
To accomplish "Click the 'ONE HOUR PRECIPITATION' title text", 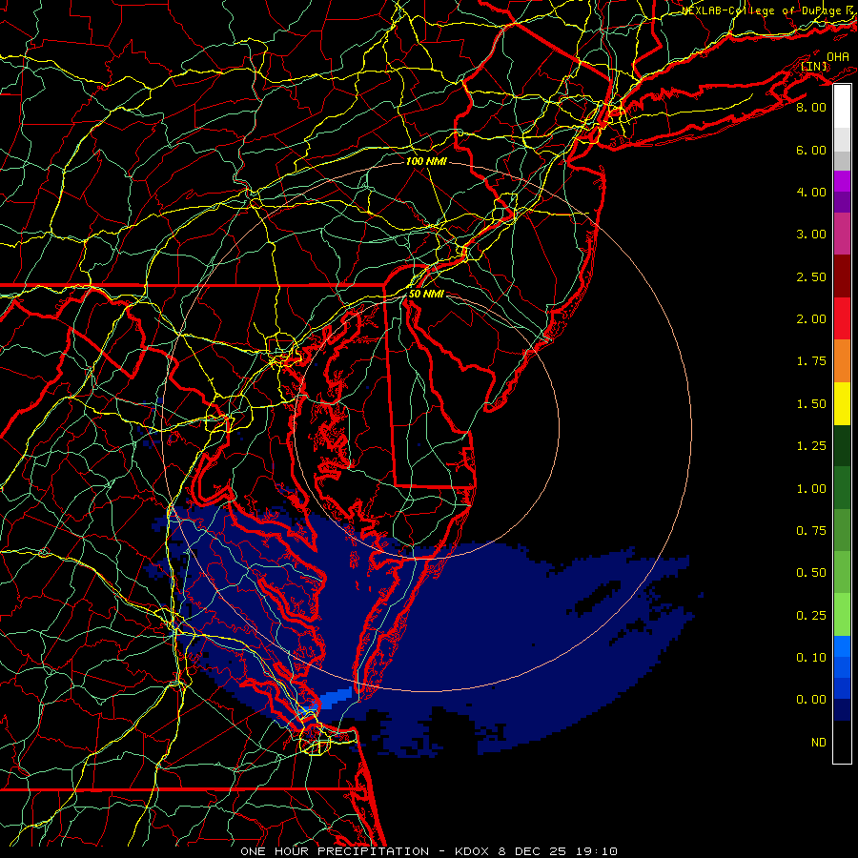I will pos(335,851).
